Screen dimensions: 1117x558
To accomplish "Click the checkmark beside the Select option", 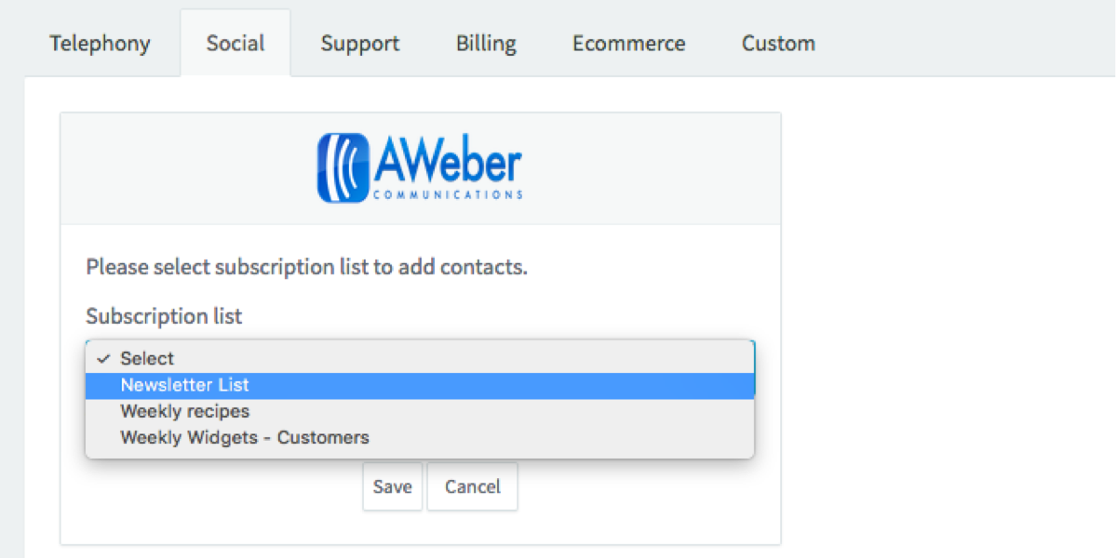I will 103,358.
